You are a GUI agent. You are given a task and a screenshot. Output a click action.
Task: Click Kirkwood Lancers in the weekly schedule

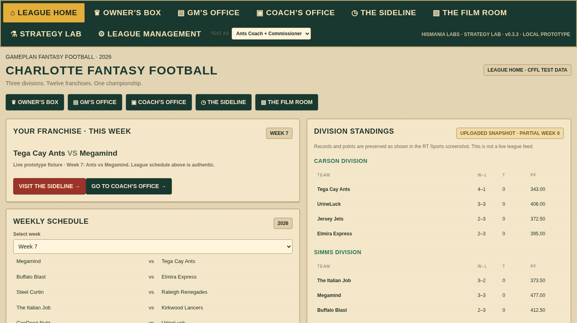coord(183,308)
